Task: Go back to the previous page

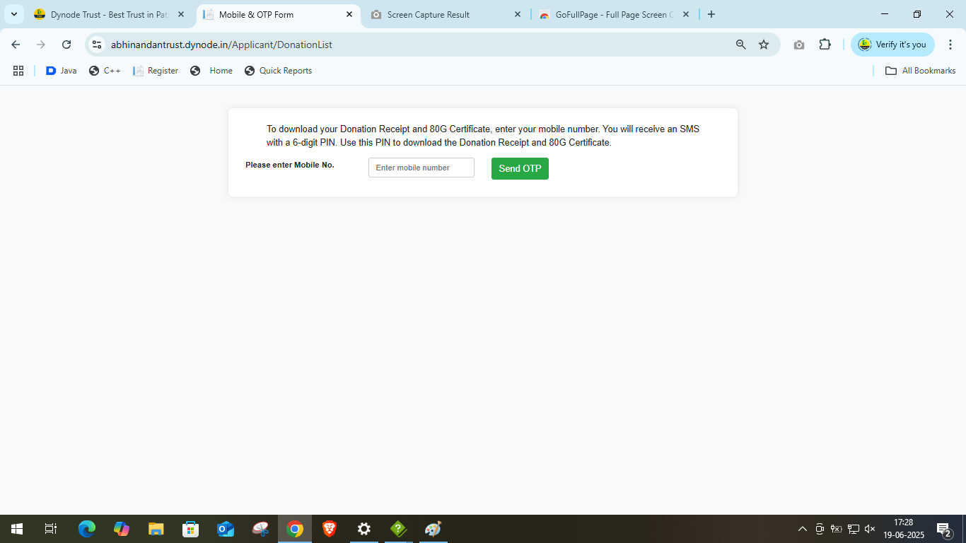Action: coord(16,45)
